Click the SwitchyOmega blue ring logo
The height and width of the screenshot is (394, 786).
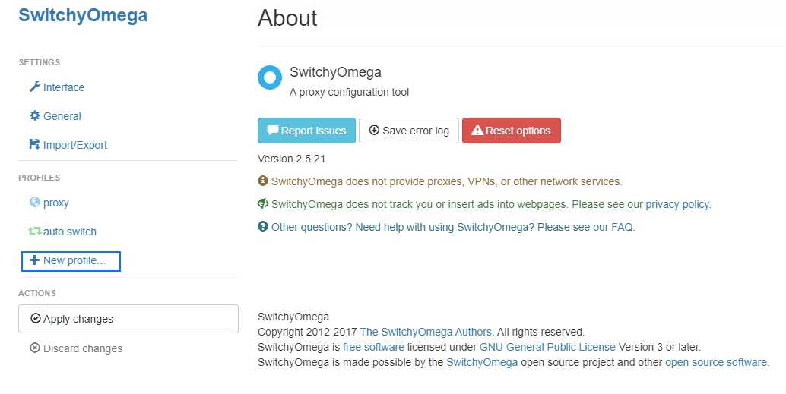pyautogui.click(x=270, y=77)
